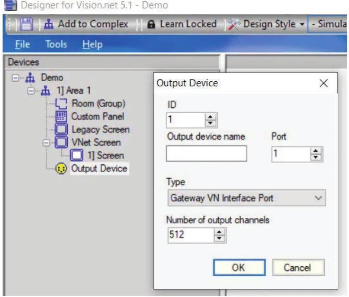Click the ID number field
The height and width of the screenshot is (297, 349).
pyautogui.click(x=186, y=120)
